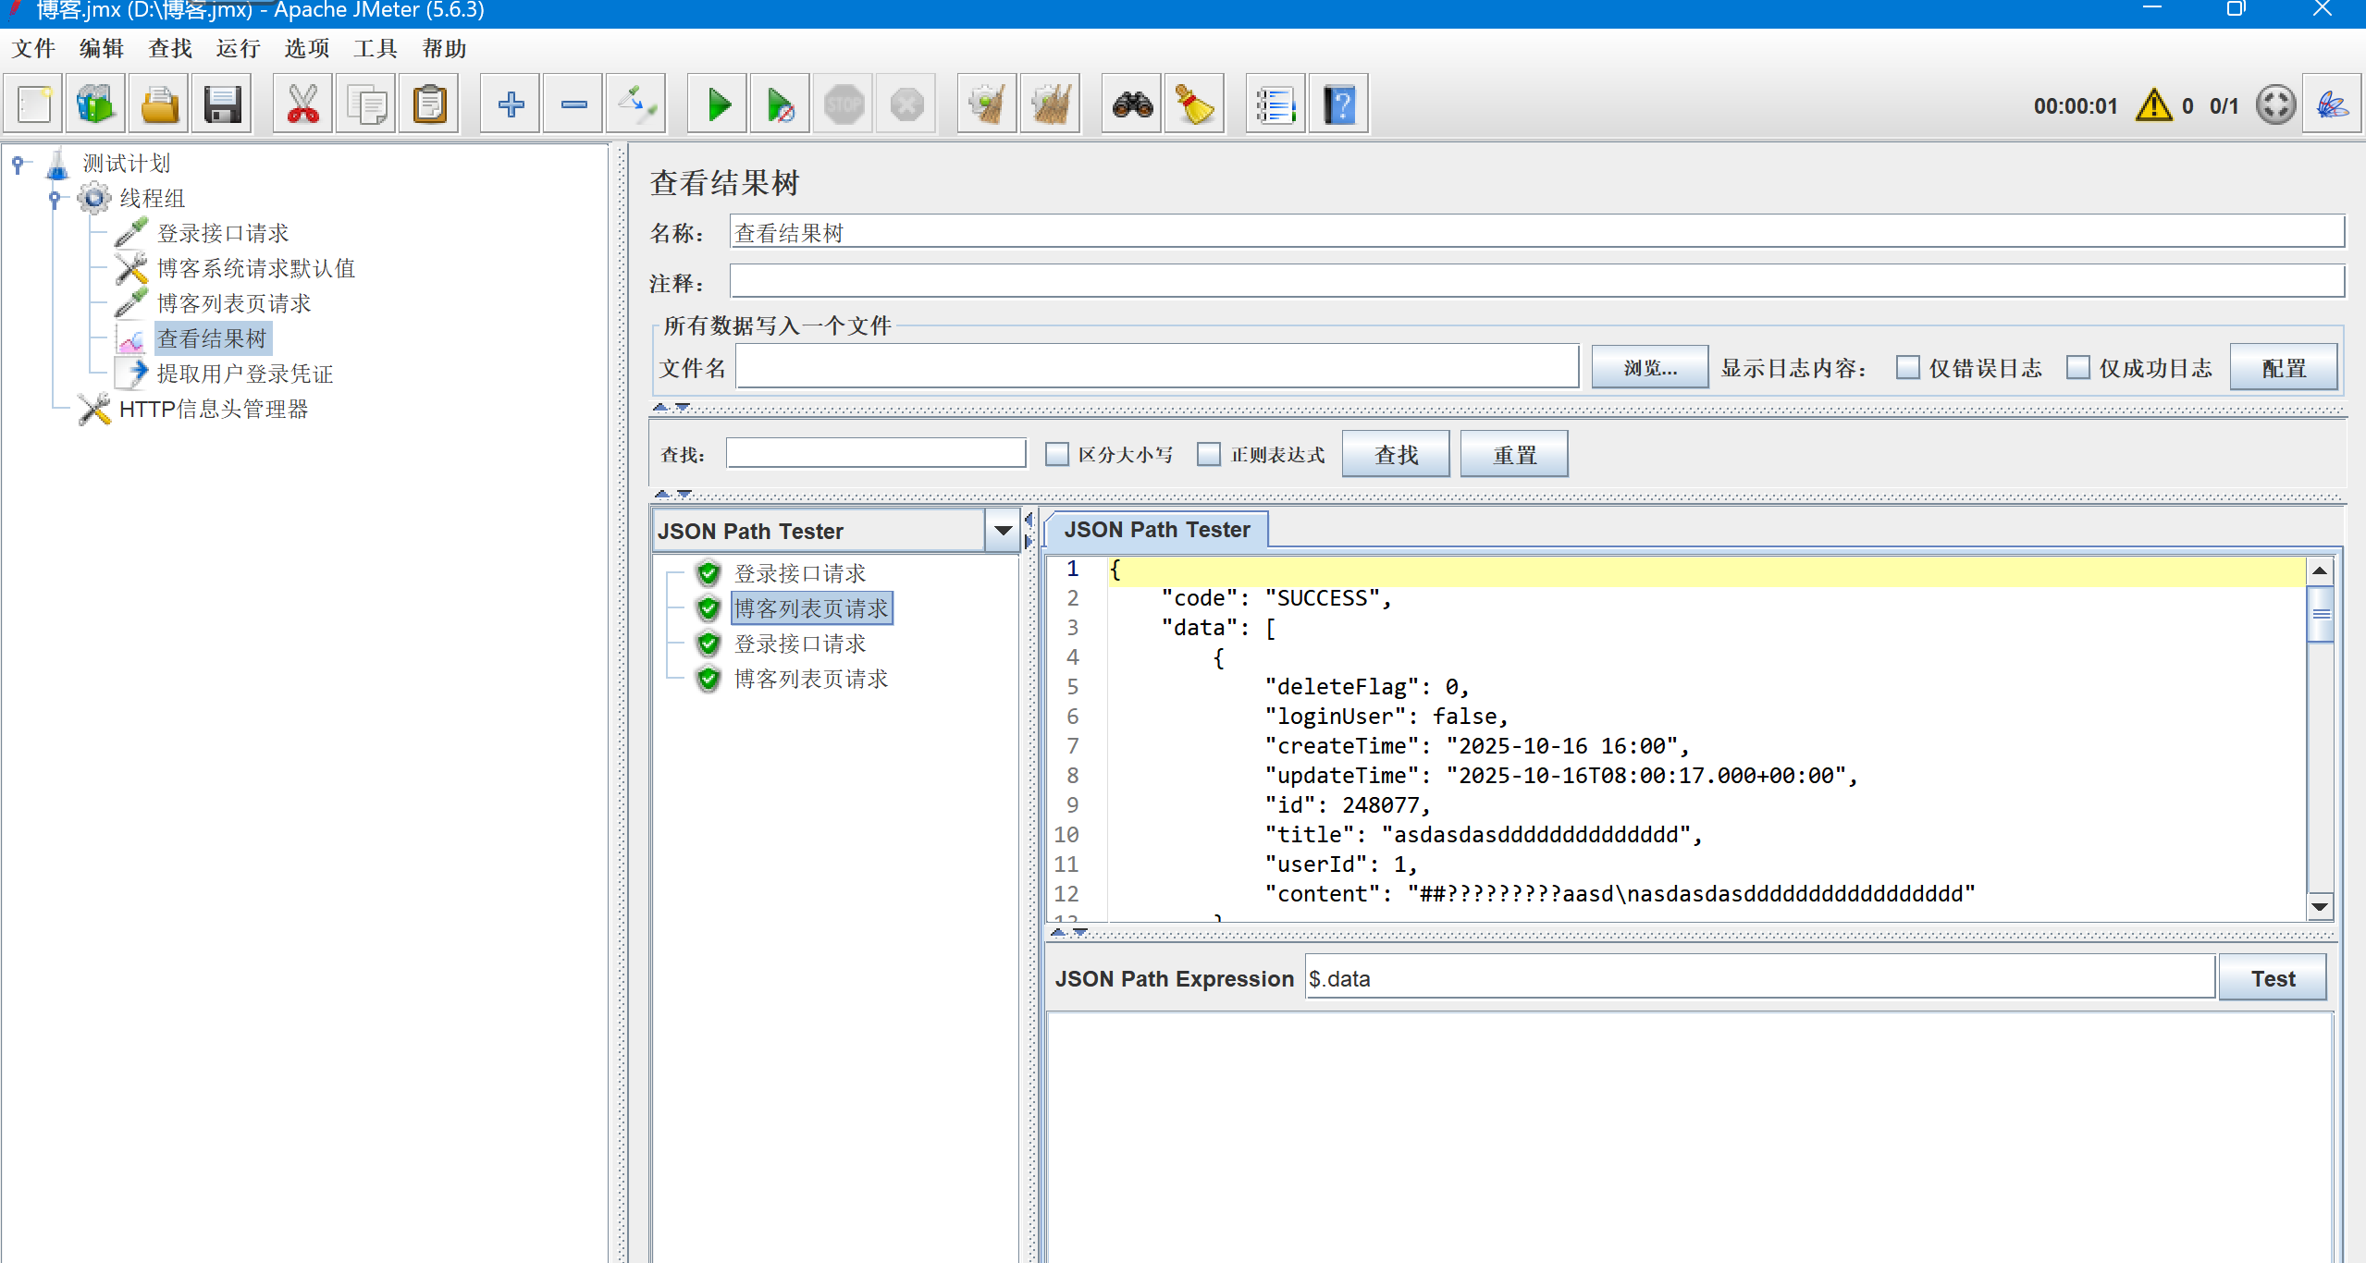Open the Function Helper list icon
This screenshot has width=2366, height=1263.
1275,104
